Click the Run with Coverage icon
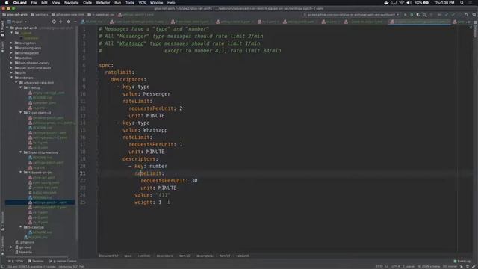Viewport: 478px width, 269px height. pyautogui.click(x=418, y=15)
